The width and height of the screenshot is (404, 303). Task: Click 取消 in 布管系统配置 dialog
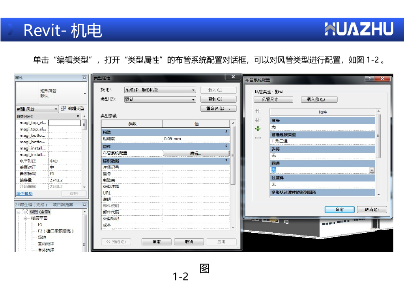(x=372, y=209)
